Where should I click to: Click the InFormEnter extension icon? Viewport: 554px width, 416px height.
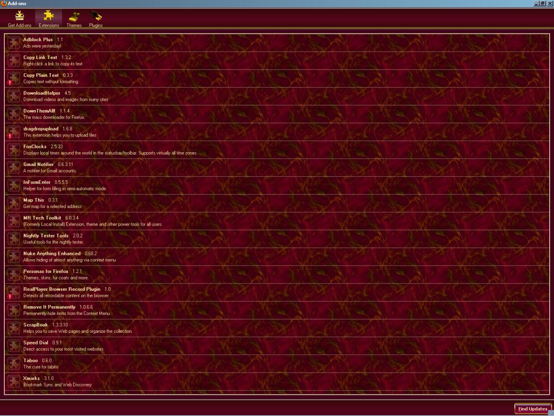pos(14,185)
